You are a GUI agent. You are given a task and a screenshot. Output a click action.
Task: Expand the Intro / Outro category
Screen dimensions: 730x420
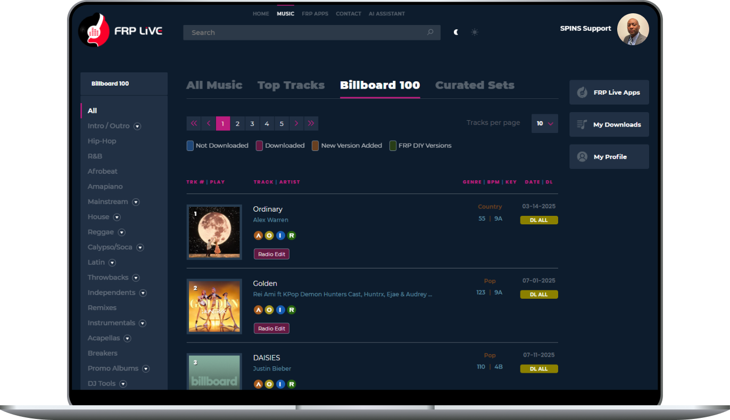(x=137, y=127)
